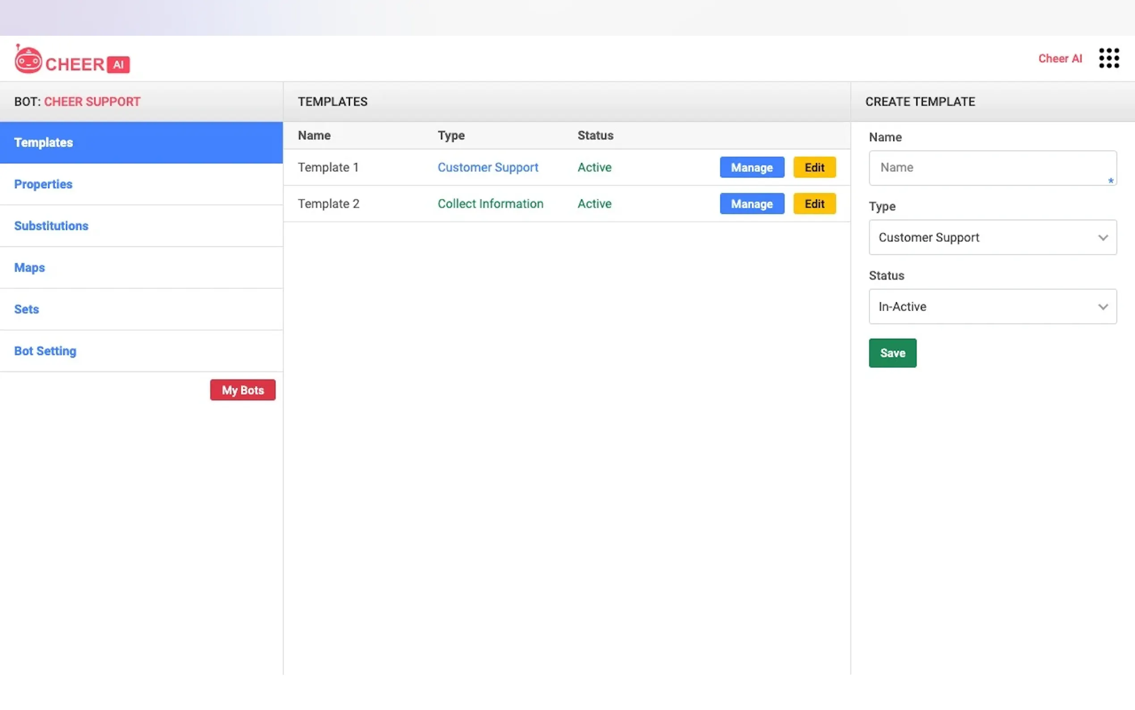This screenshot has height=710, width=1135.
Task: Click the red My Bots button
Action: click(243, 390)
